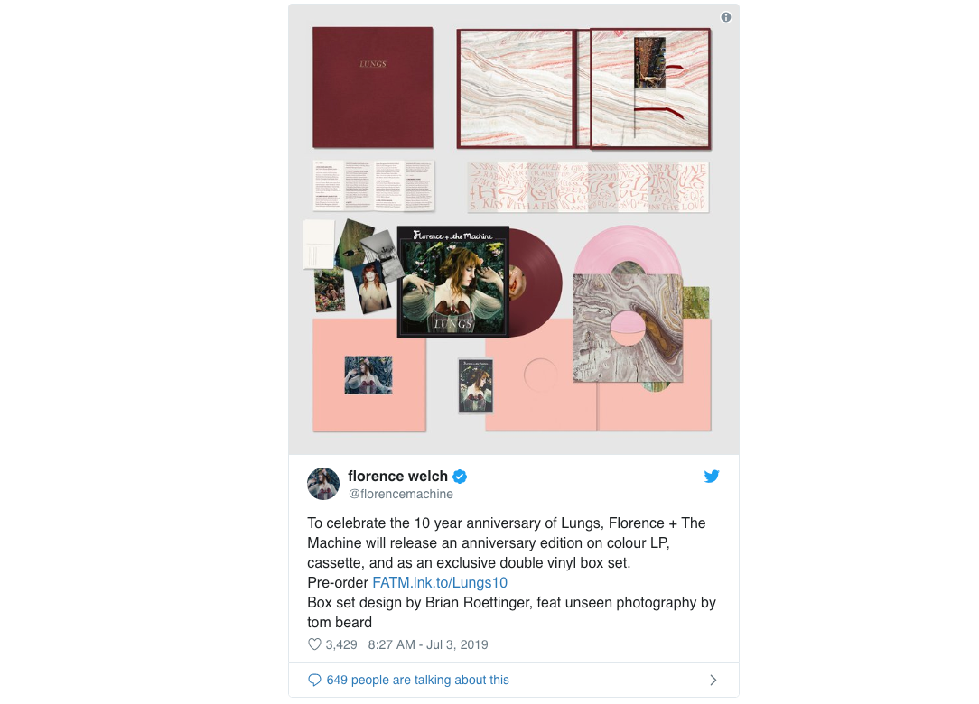Screen dimensions: 979x704
Task: Click the blue verified badge
Action: [460, 477]
